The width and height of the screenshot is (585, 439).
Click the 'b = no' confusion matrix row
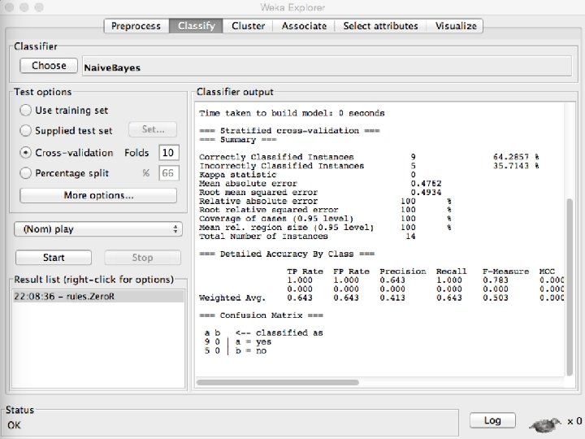[x=236, y=350]
